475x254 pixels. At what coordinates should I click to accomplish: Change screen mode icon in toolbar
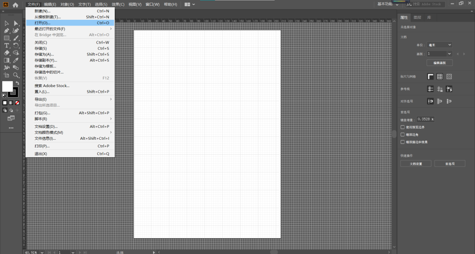[x=11, y=118]
